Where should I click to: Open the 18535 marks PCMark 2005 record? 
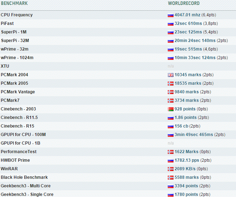click(188, 83)
